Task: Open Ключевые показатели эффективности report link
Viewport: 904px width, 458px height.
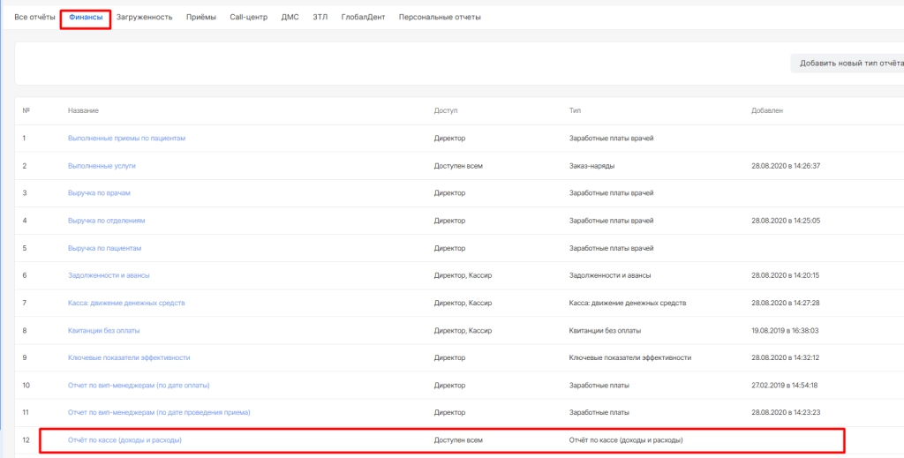Action: [129, 357]
